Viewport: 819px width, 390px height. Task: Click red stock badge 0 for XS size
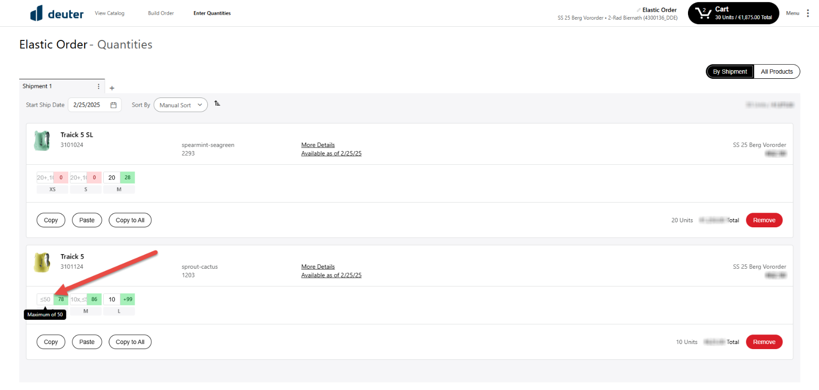tap(61, 178)
